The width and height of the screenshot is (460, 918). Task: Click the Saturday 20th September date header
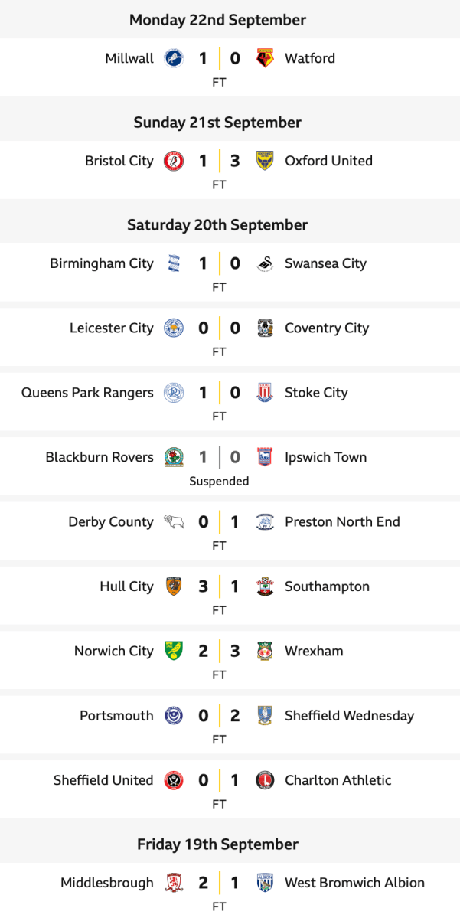tap(217, 225)
